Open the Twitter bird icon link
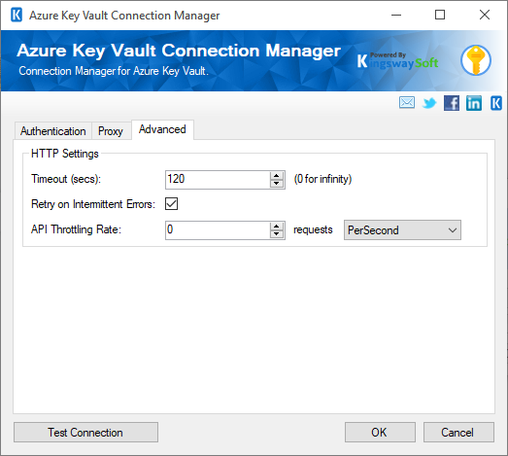 429,103
